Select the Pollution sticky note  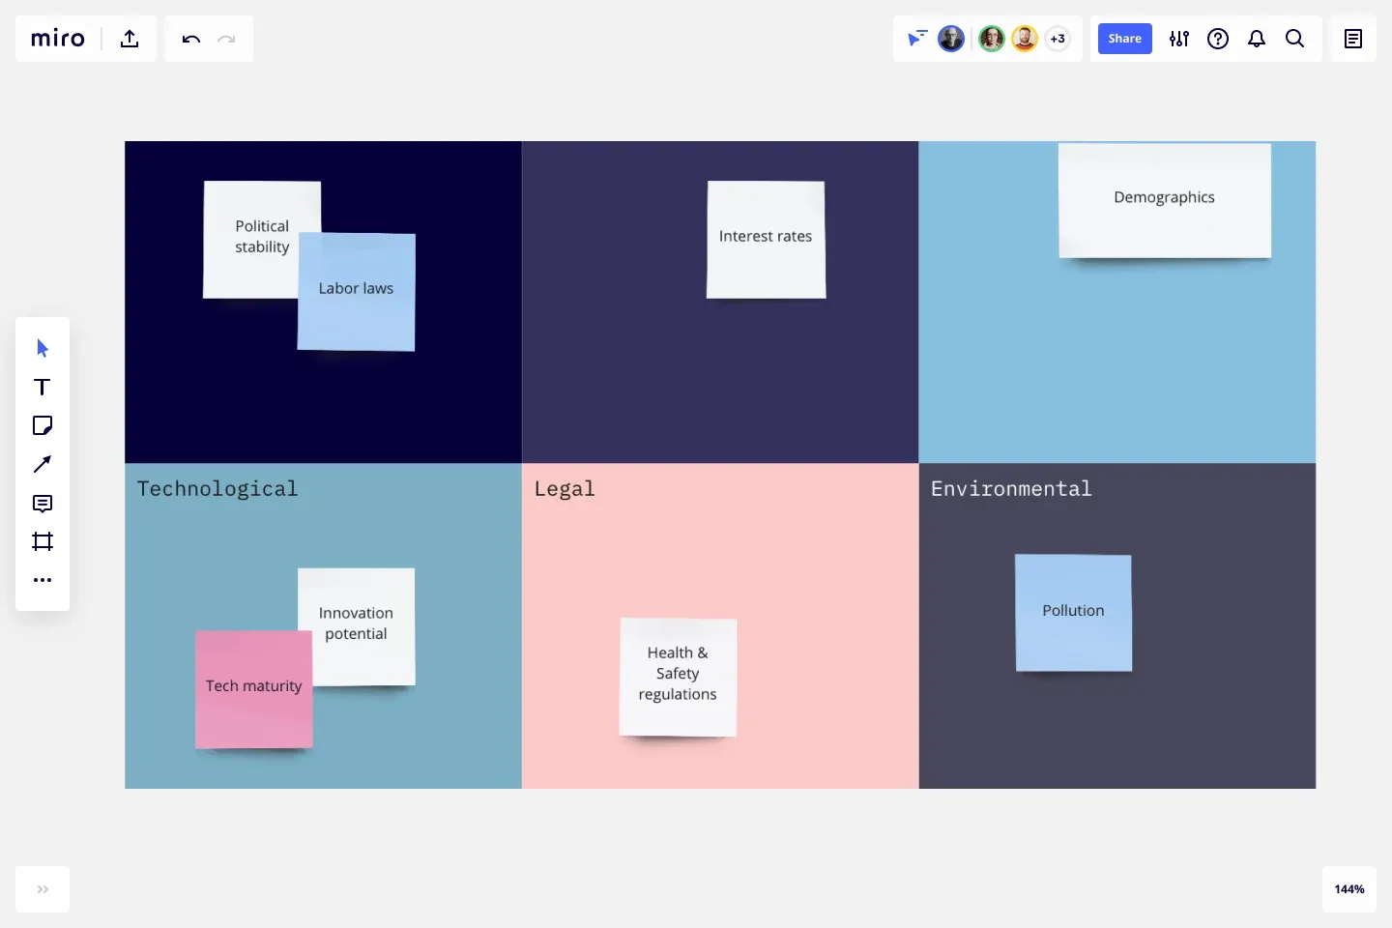point(1073,611)
